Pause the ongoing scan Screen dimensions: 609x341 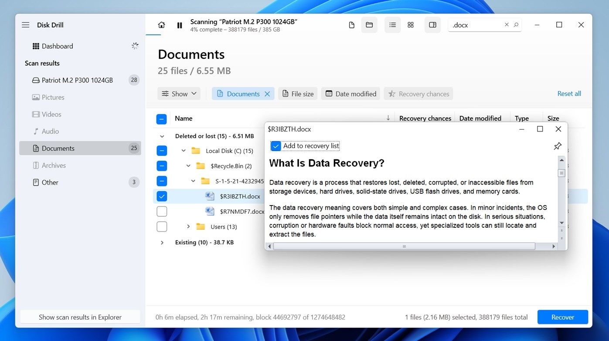[x=180, y=25]
